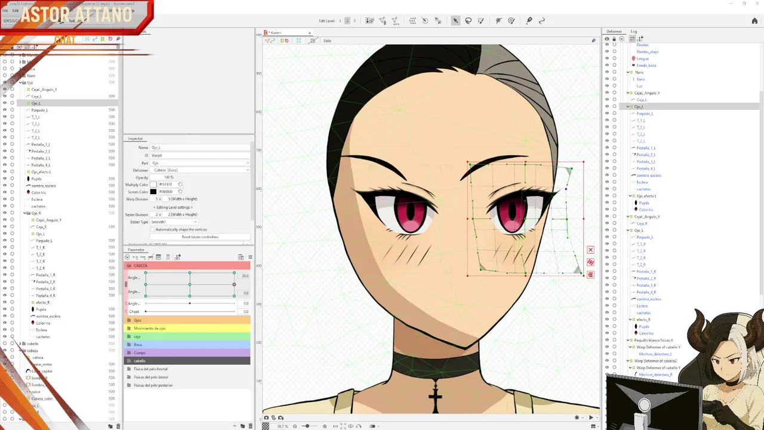The width and height of the screenshot is (764, 430).
Task: Enable Automatically shape the vertices checkbox
Action: click(152, 229)
